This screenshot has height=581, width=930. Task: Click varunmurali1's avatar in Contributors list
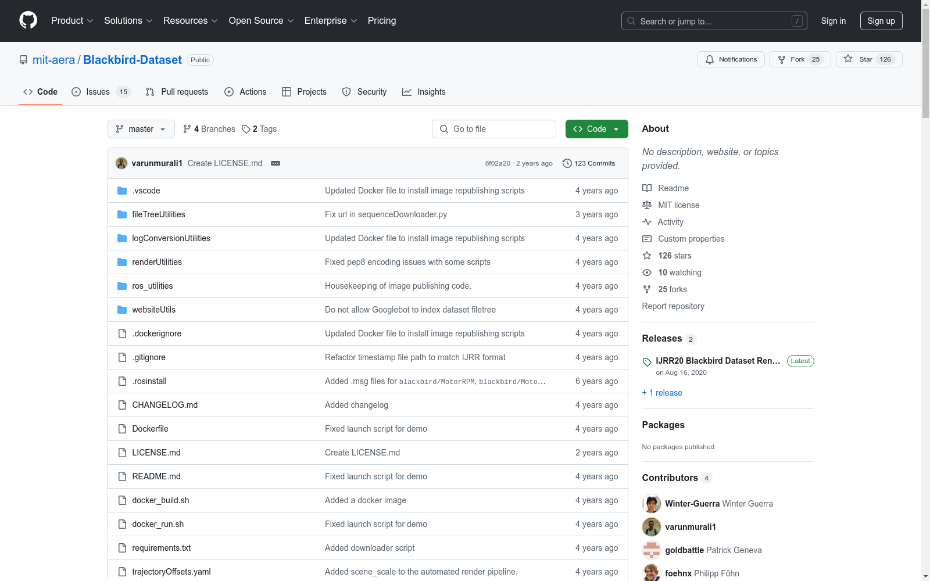pos(652,527)
